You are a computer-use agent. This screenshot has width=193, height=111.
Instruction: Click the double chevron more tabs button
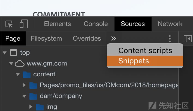(114, 39)
